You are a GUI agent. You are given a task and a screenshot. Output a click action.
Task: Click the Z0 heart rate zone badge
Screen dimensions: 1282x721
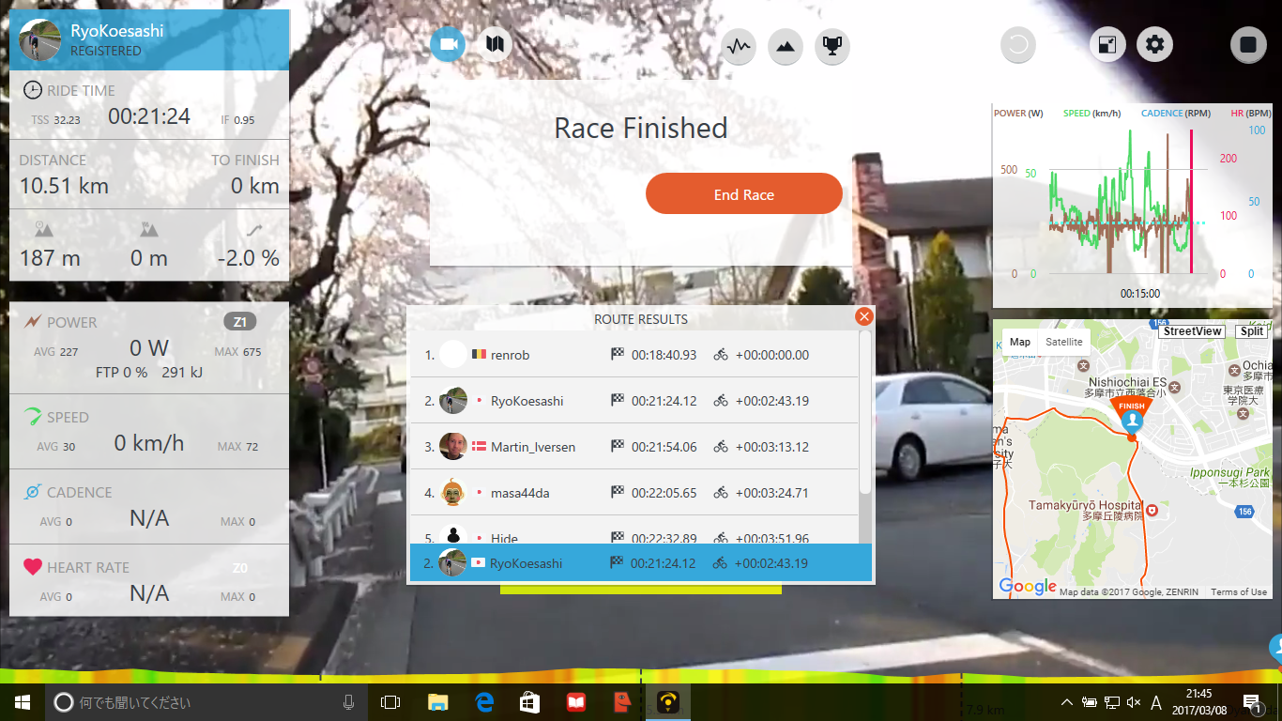tap(239, 567)
